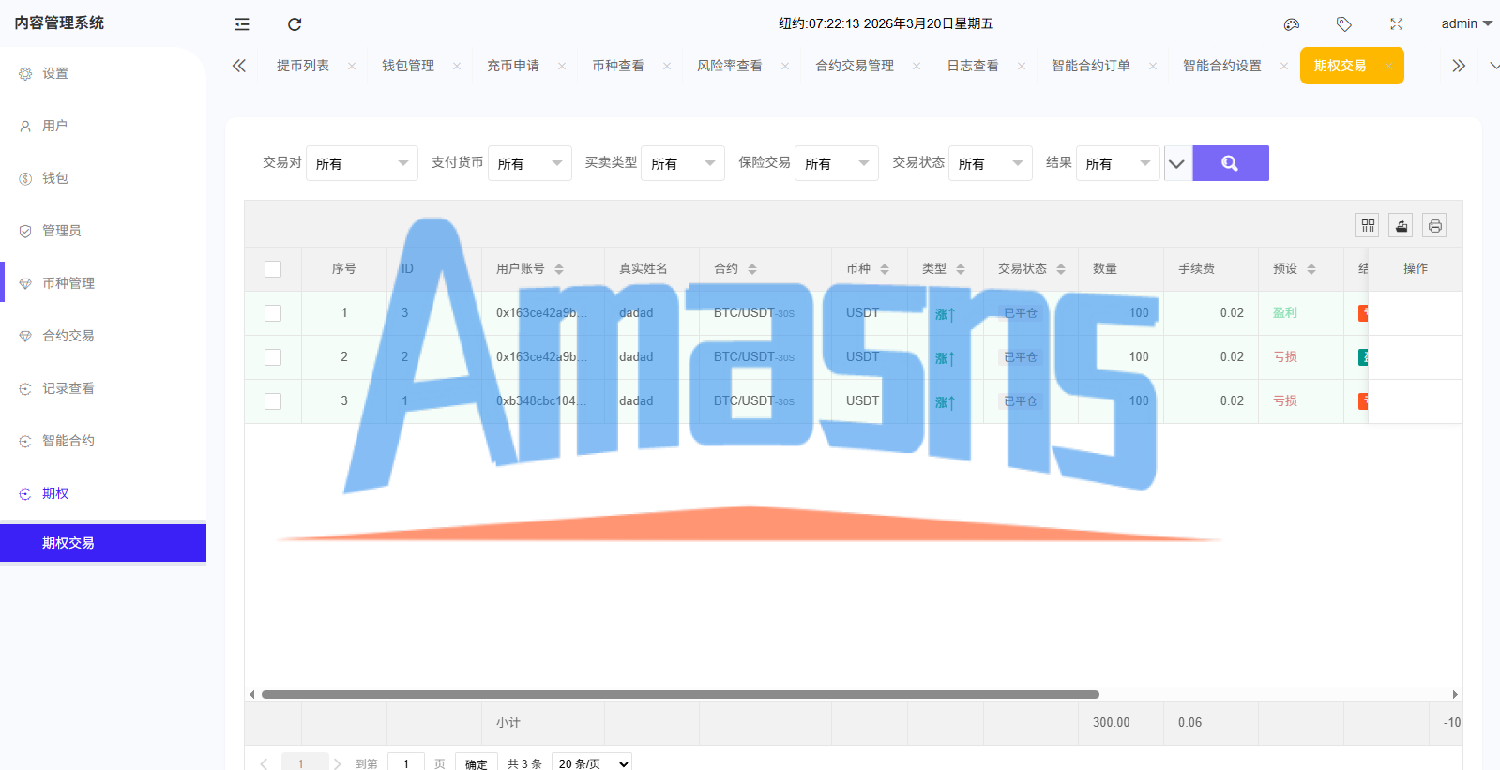Viewport: 1500px width, 770px height.
Task: Check the row 3 checkbox
Action: (x=273, y=401)
